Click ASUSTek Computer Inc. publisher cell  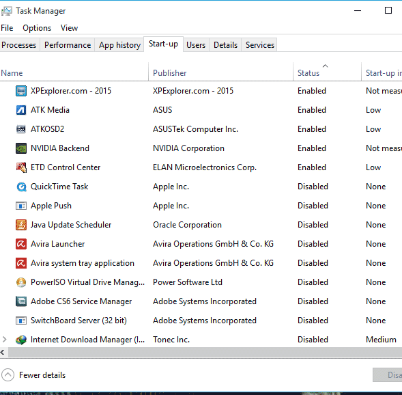pos(195,129)
